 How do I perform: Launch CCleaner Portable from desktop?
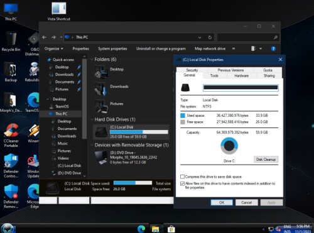(11, 135)
